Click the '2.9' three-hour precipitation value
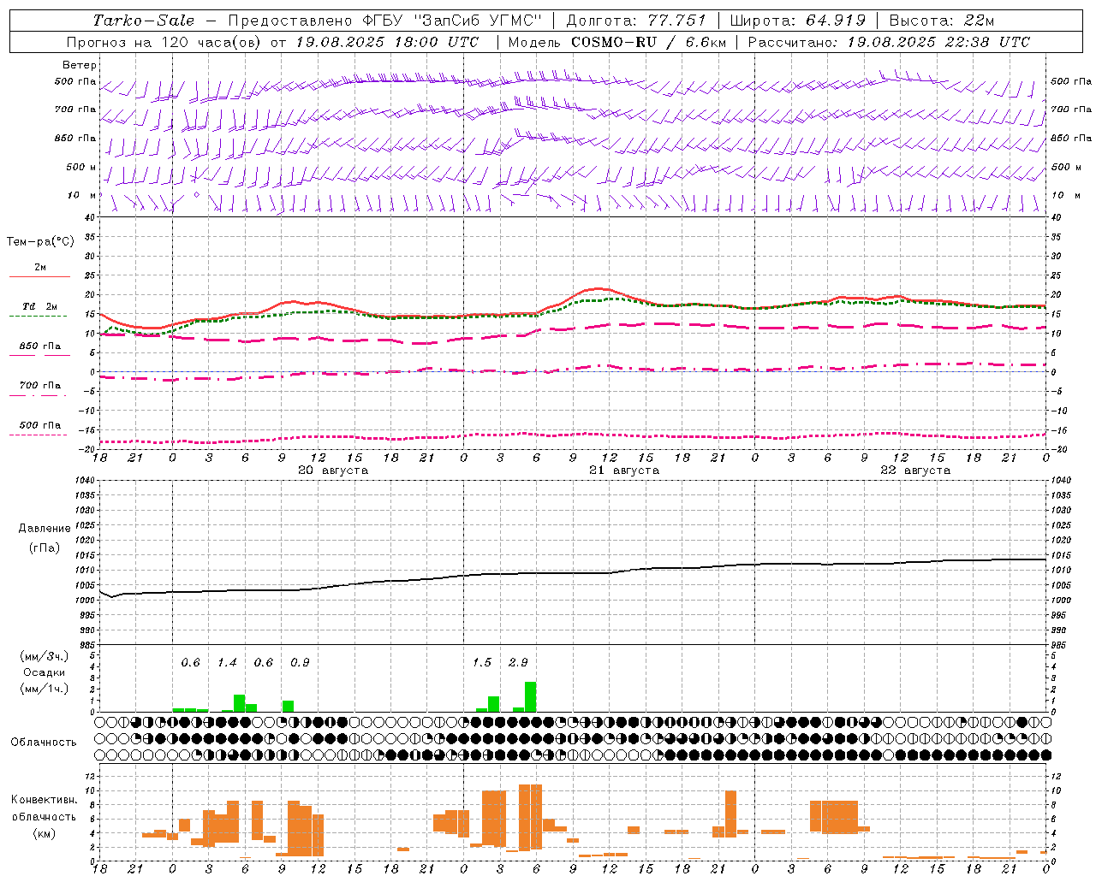 (x=518, y=663)
